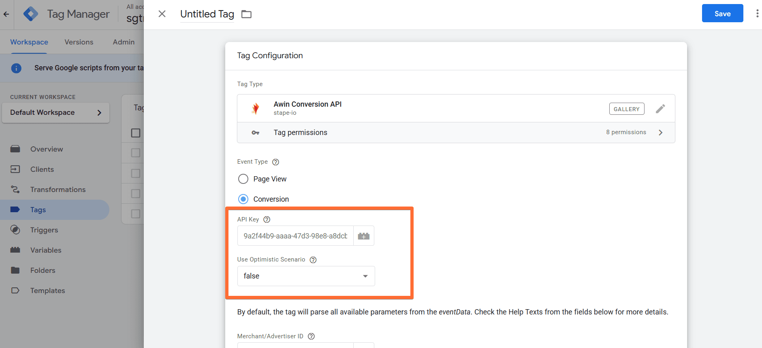762x348 pixels.
Task: Open help for Use Optimistic Scenario
Action: coord(313,260)
